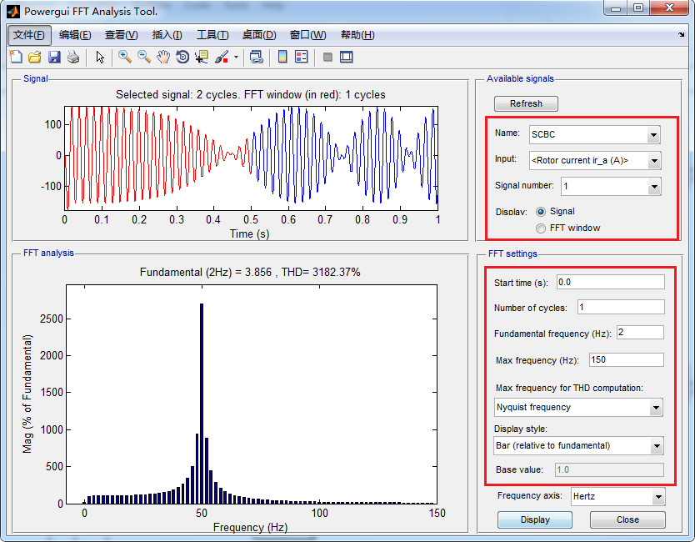Click the Hide Plot Tools icon
This screenshot has height=542, width=695.
tap(327, 57)
